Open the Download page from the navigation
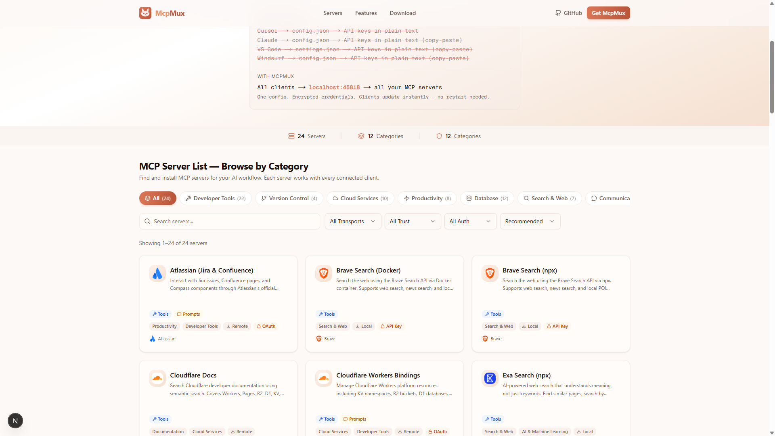775x436 pixels. pyautogui.click(x=402, y=13)
